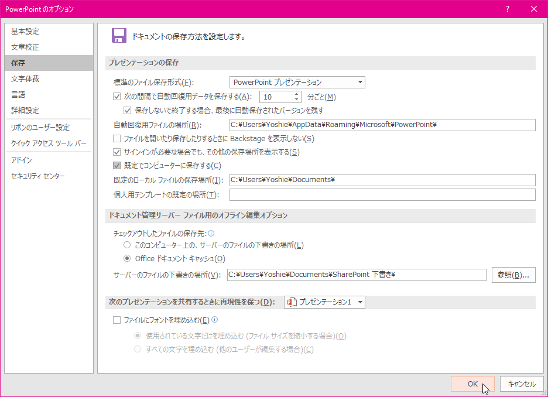Open 標準のファイル保存形式 dropdown

point(297,83)
